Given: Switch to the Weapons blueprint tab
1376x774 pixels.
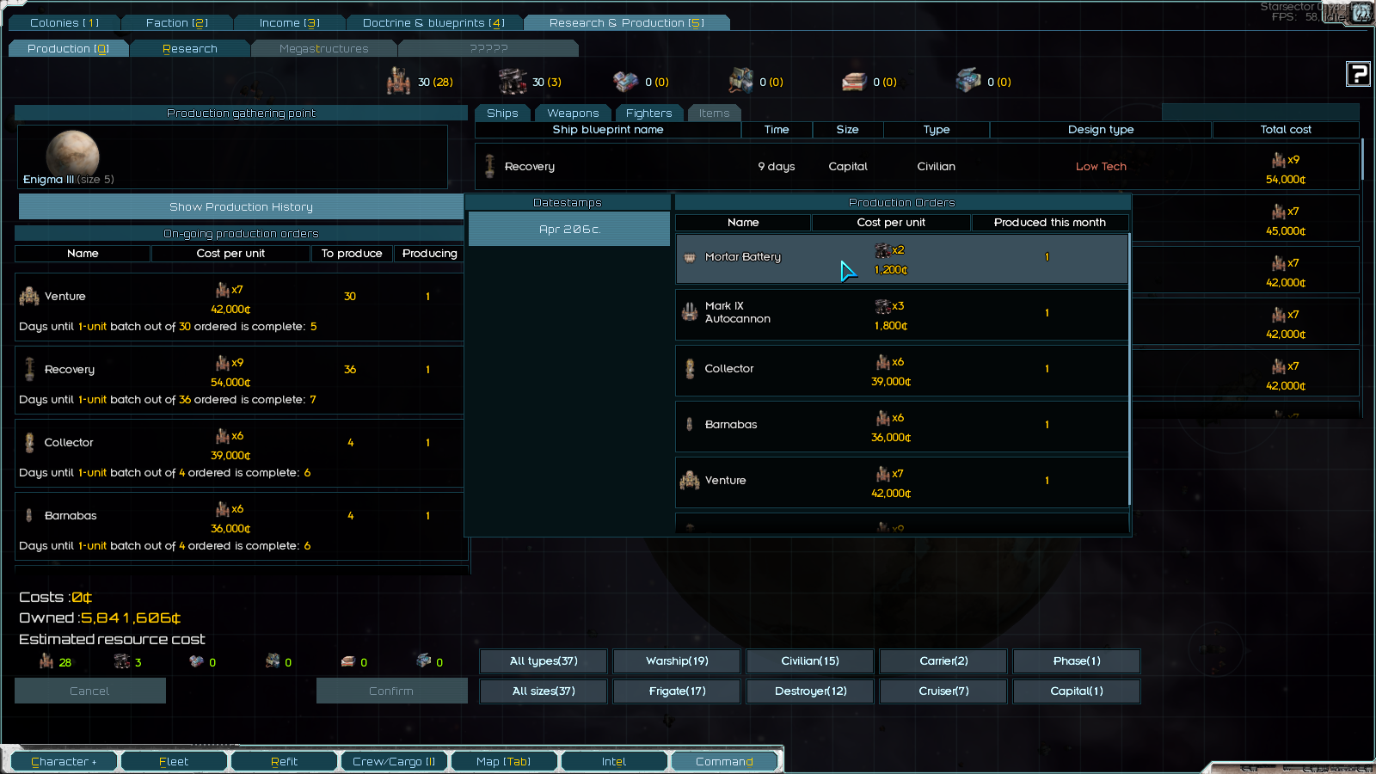Looking at the screenshot, I should pos(573,114).
